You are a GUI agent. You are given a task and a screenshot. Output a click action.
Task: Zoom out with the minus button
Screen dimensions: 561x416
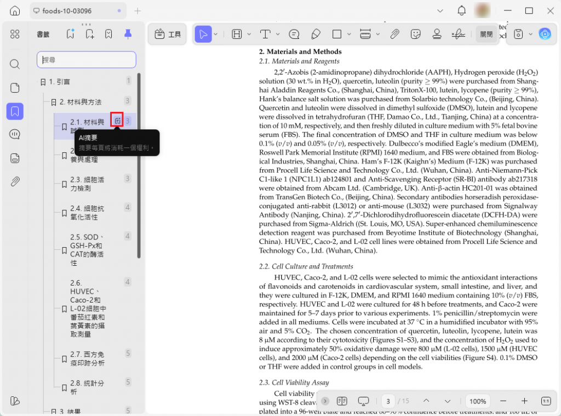click(x=503, y=401)
